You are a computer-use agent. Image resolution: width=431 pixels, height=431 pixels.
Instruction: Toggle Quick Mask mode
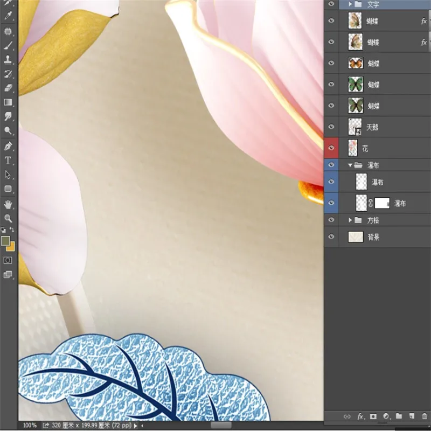pyautogui.click(x=8, y=260)
